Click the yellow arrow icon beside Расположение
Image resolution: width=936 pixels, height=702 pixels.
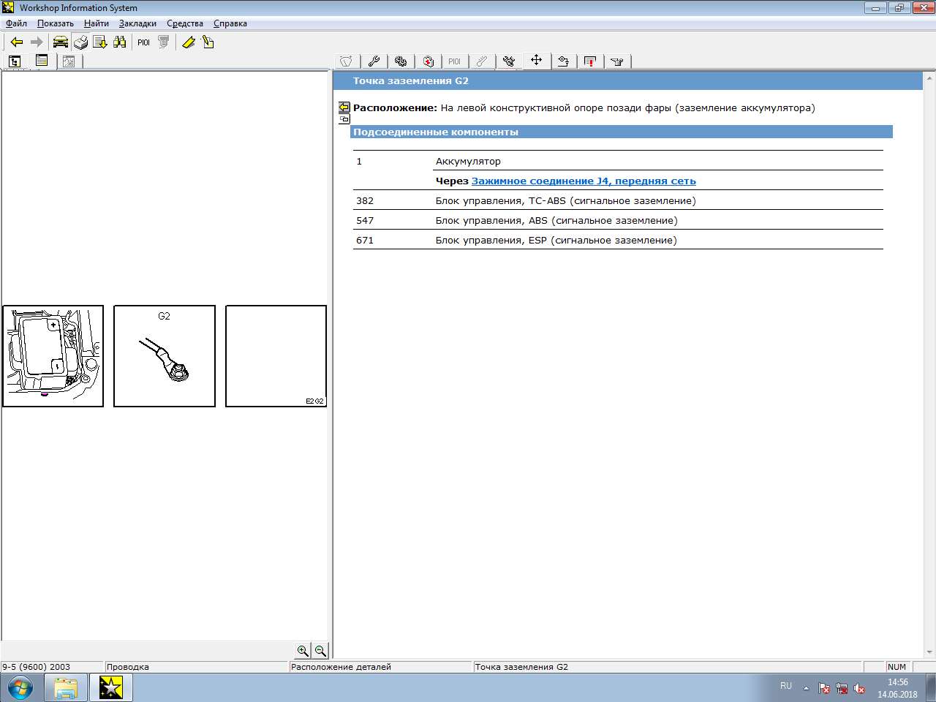click(x=344, y=107)
